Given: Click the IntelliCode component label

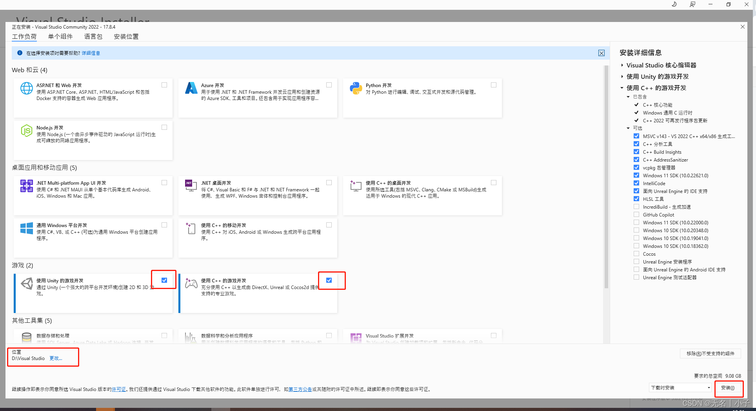Looking at the screenshot, I should coord(654,183).
